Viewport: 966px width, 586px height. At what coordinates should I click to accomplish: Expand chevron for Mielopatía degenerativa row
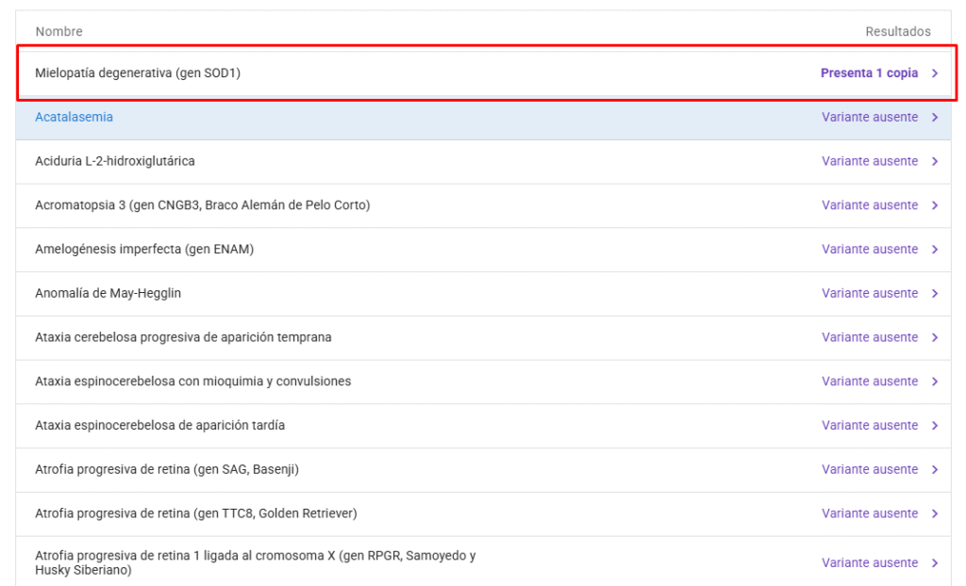pos(935,73)
